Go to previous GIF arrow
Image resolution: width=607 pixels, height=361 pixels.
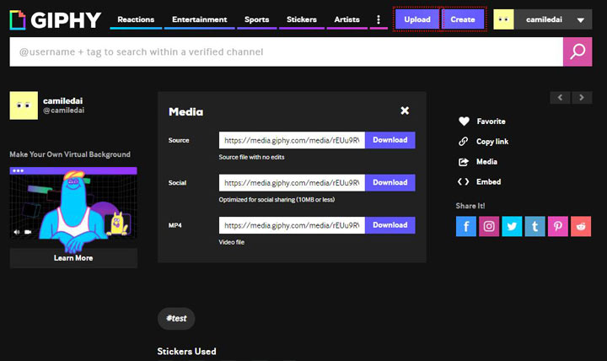(x=560, y=98)
